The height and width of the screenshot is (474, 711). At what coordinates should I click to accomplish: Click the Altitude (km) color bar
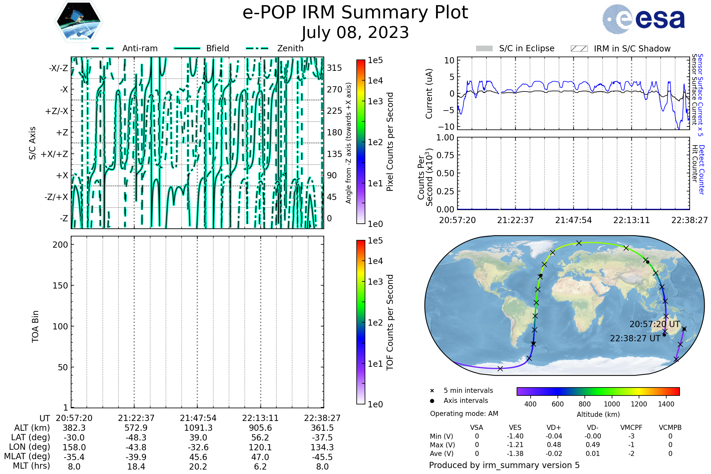[598, 391]
